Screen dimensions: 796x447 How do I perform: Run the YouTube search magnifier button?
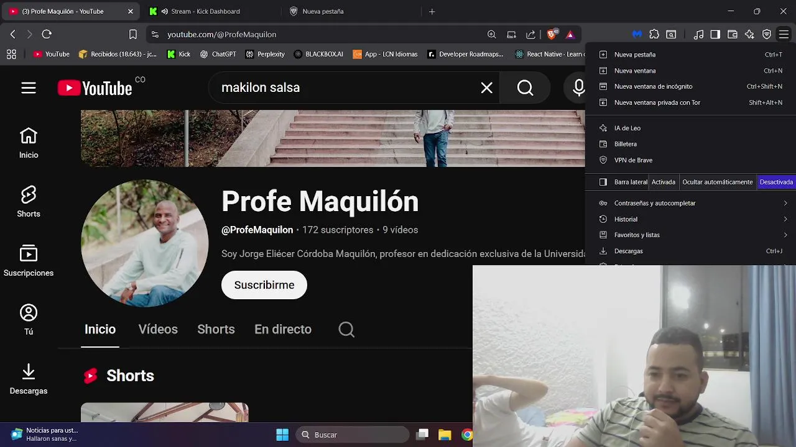coord(525,88)
